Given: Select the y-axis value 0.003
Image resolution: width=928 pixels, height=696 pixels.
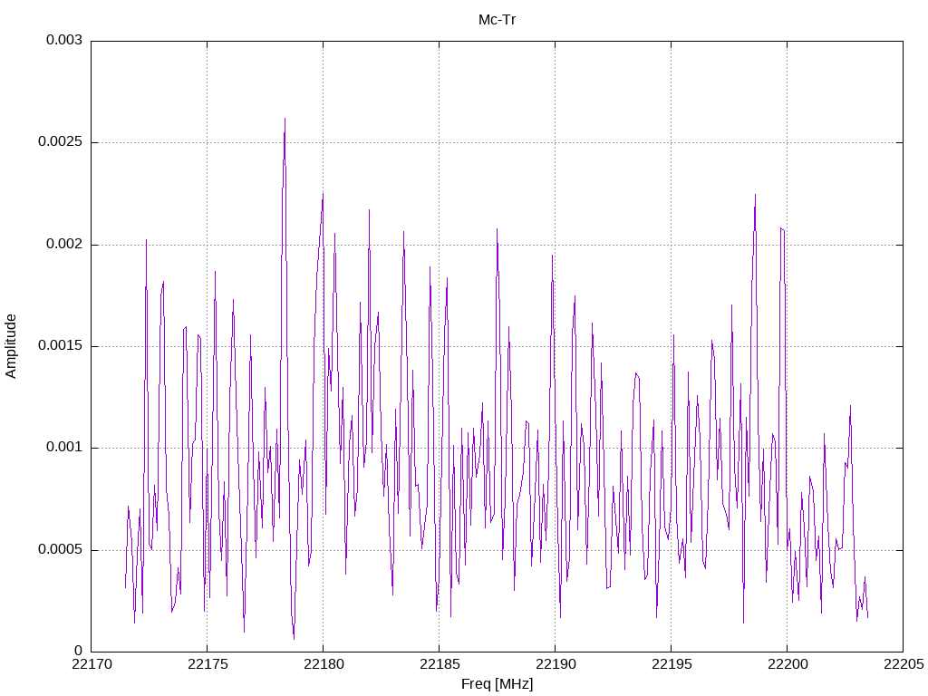Looking at the screenshot, I should click(x=64, y=40).
